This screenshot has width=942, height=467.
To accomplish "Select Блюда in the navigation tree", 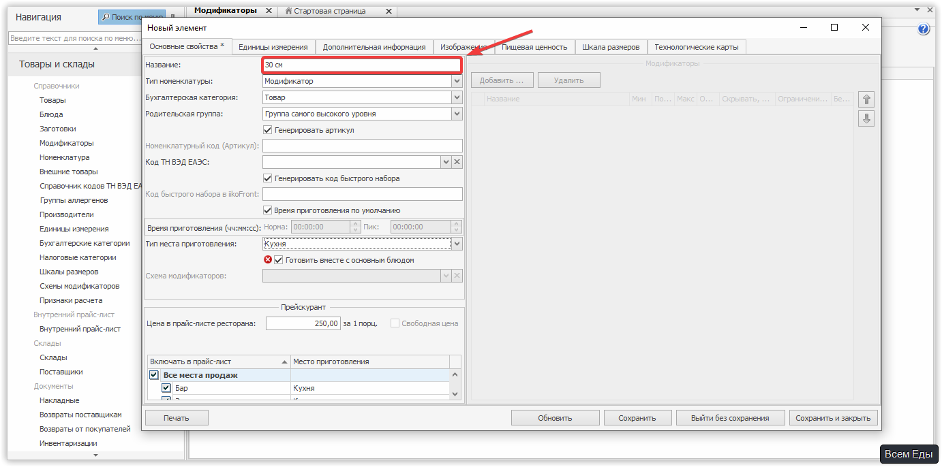I will pos(51,114).
